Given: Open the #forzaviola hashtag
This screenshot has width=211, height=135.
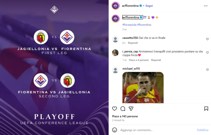Looking at the screenshot, I should tap(129, 25).
